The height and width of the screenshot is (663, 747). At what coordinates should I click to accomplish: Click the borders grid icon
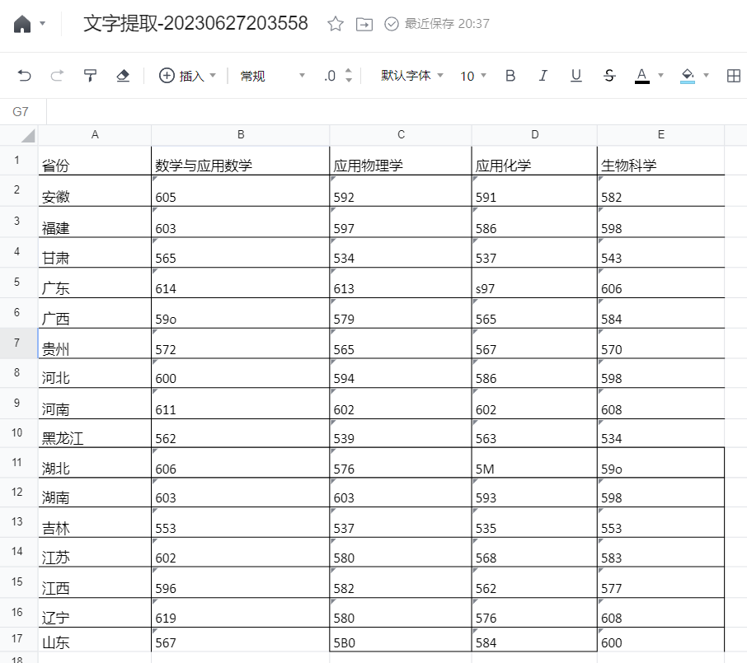pyautogui.click(x=734, y=76)
